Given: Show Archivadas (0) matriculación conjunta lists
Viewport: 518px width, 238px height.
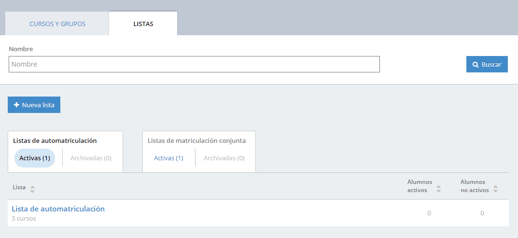Looking at the screenshot, I should click(224, 158).
